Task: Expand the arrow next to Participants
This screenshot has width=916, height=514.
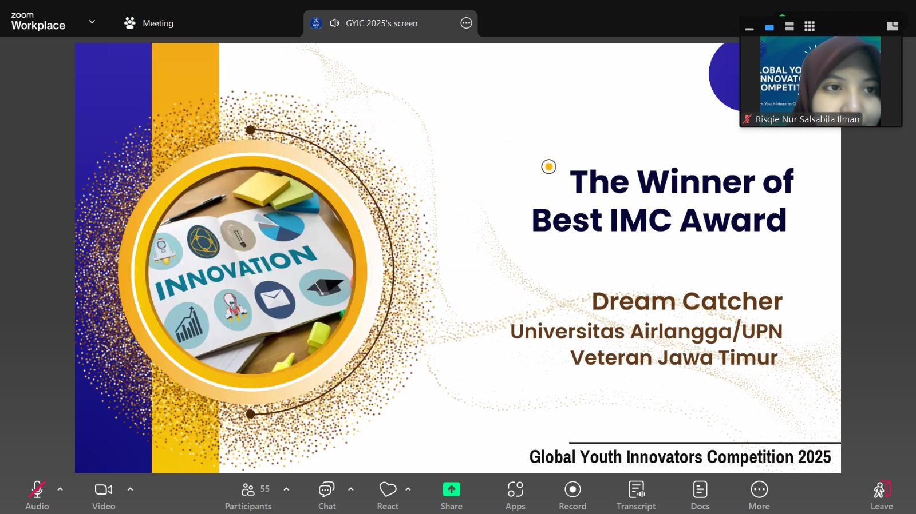Action: point(286,489)
